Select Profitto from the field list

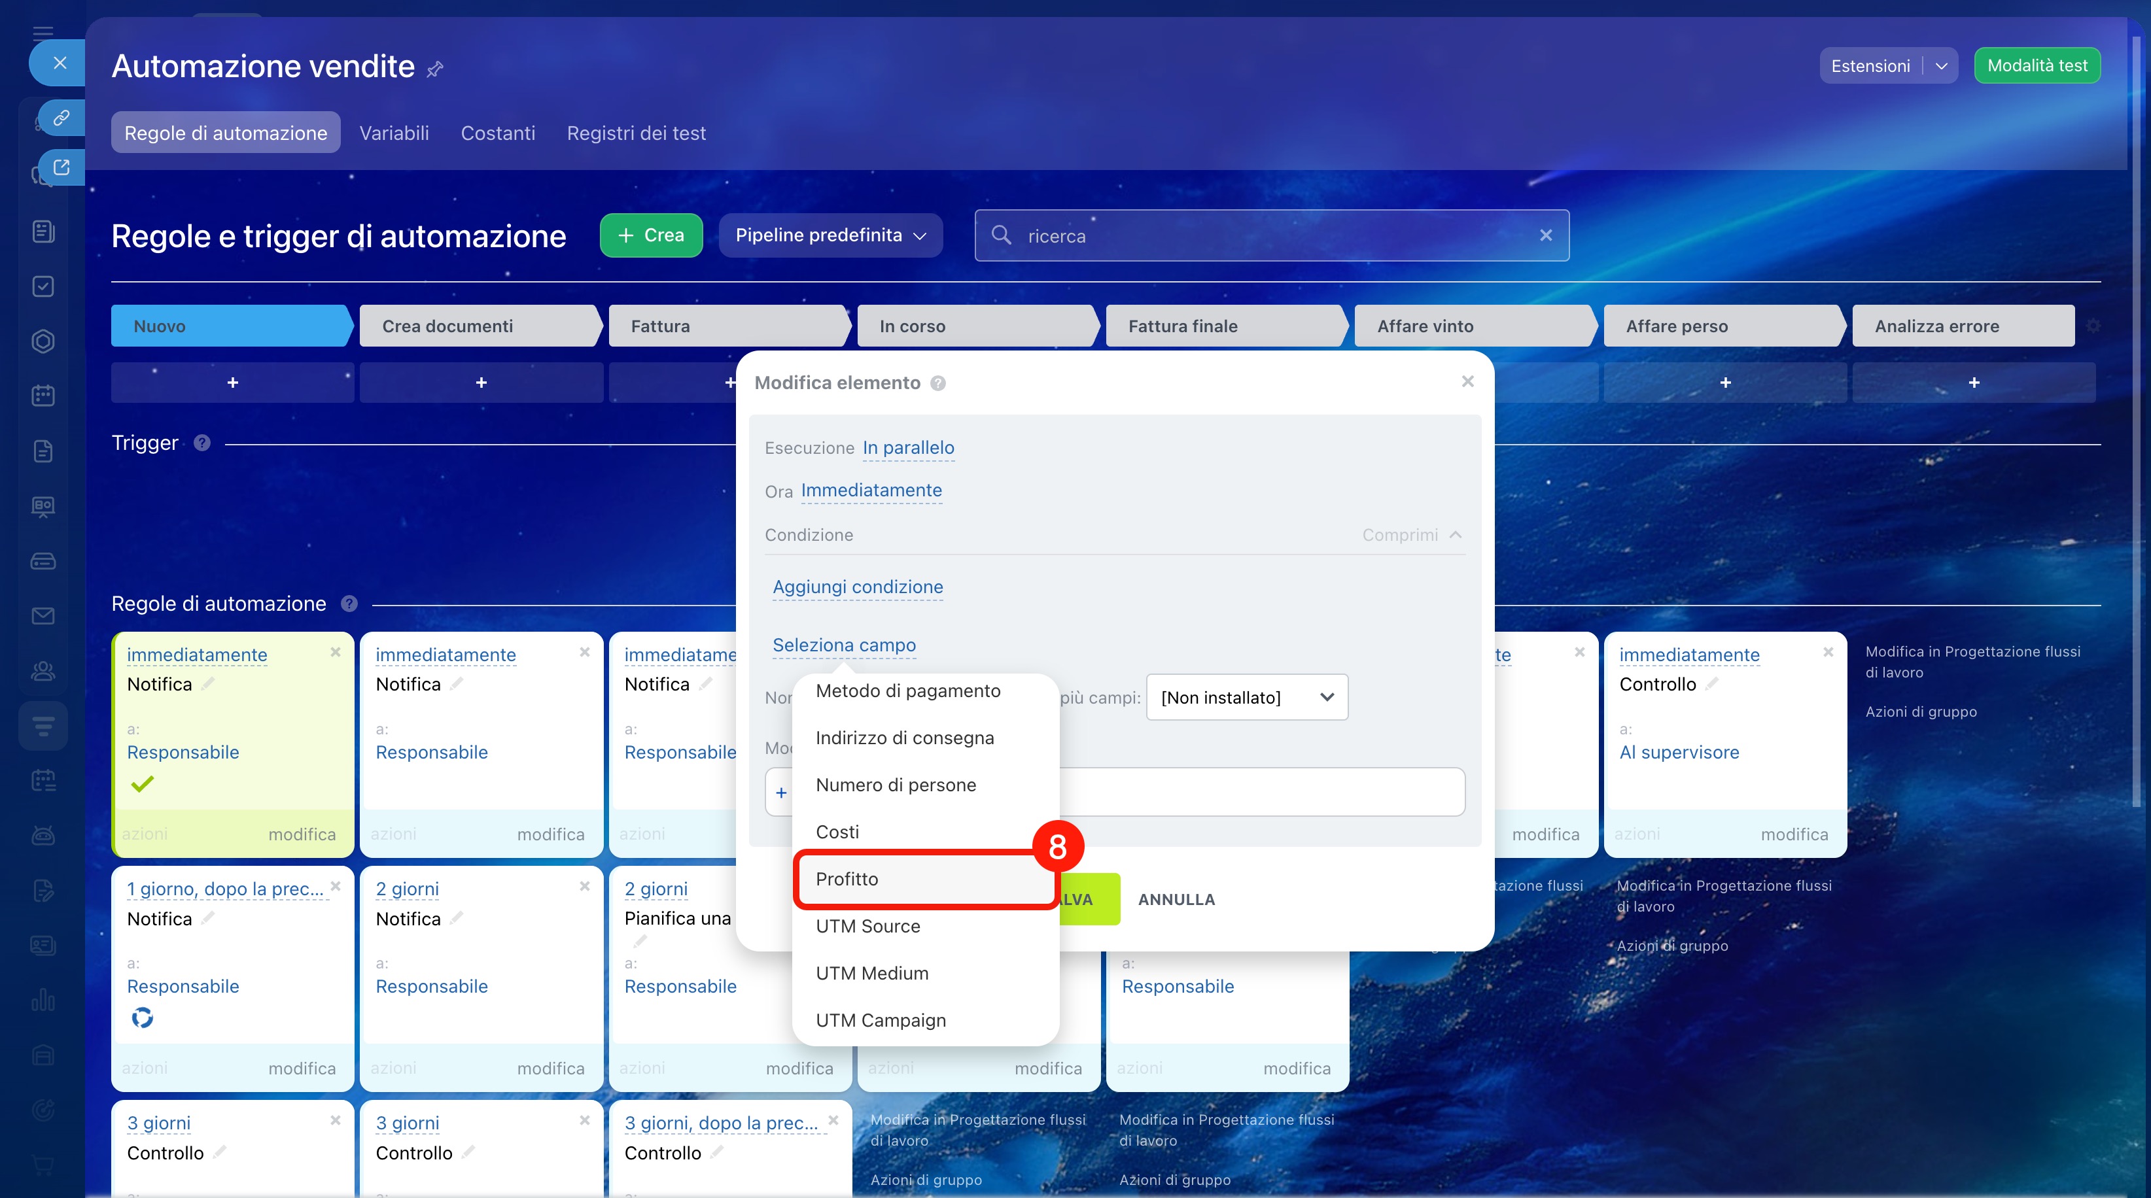click(x=848, y=879)
